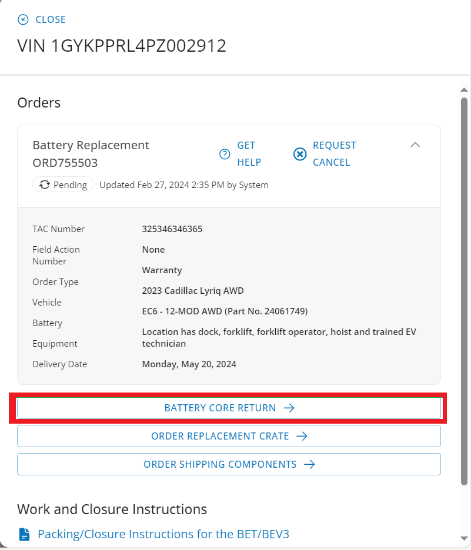Click the CLOSE link
The width and height of the screenshot is (471, 550).
pos(50,19)
